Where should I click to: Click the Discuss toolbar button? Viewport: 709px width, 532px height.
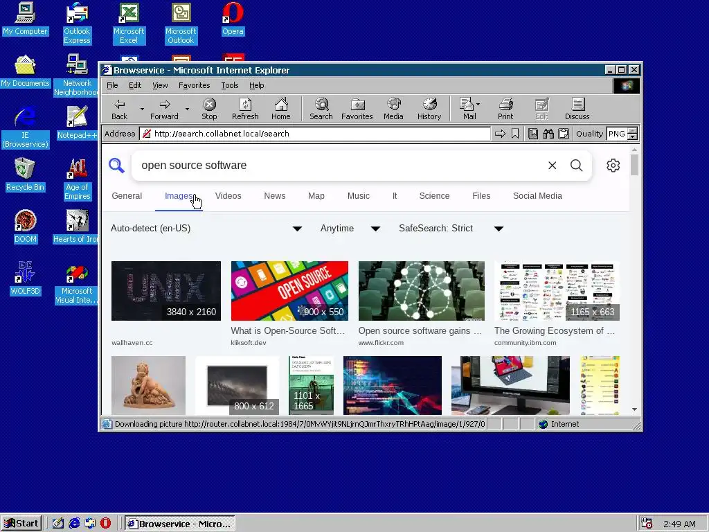click(x=577, y=109)
